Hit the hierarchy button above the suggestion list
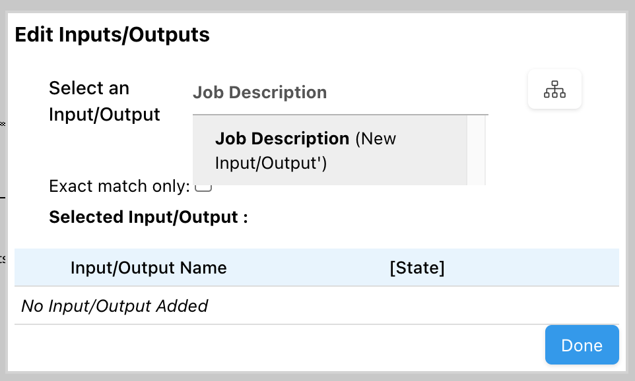635x381 pixels. (554, 89)
